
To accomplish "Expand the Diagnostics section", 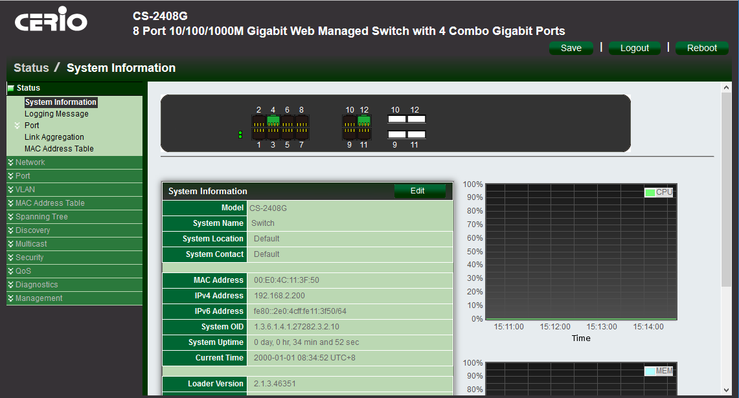I will (x=74, y=285).
